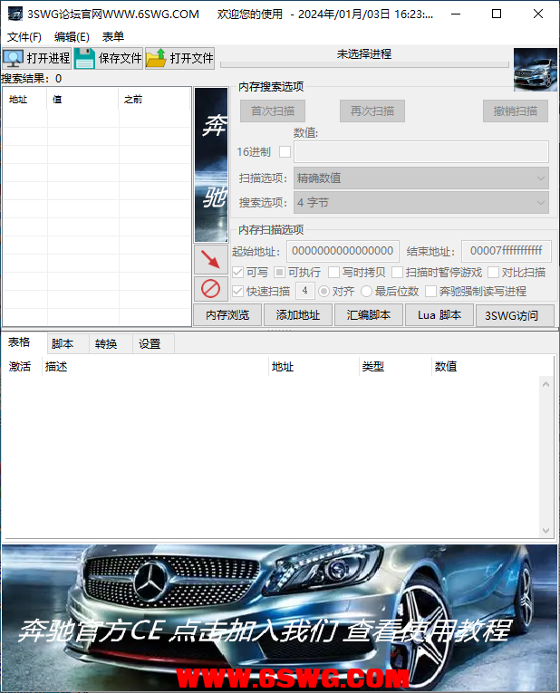Click the 首次扫描 first scan button
This screenshot has height=693, width=560.
tap(273, 111)
